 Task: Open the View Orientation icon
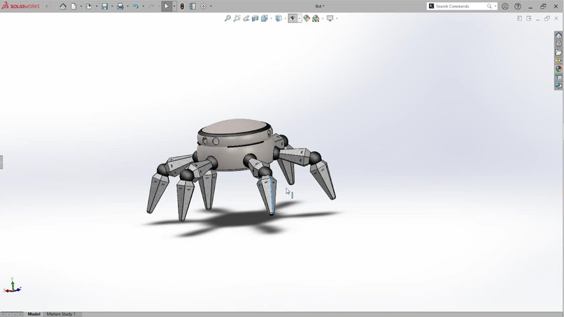tap(264, 18)
